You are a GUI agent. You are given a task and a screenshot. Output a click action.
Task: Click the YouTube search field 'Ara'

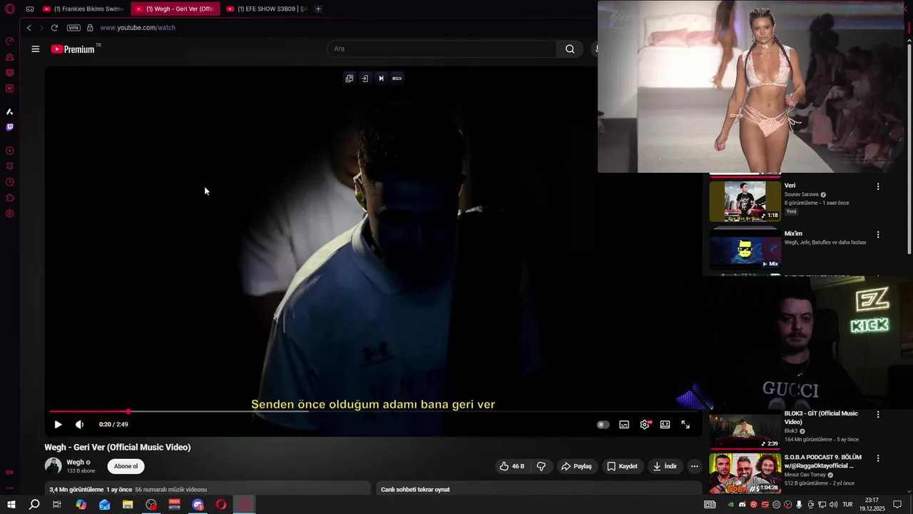[x=442, y=49]
